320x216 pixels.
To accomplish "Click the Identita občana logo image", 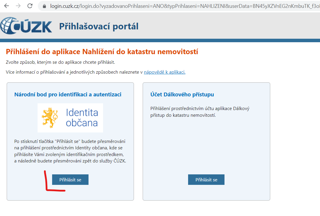I will point(70,118).
